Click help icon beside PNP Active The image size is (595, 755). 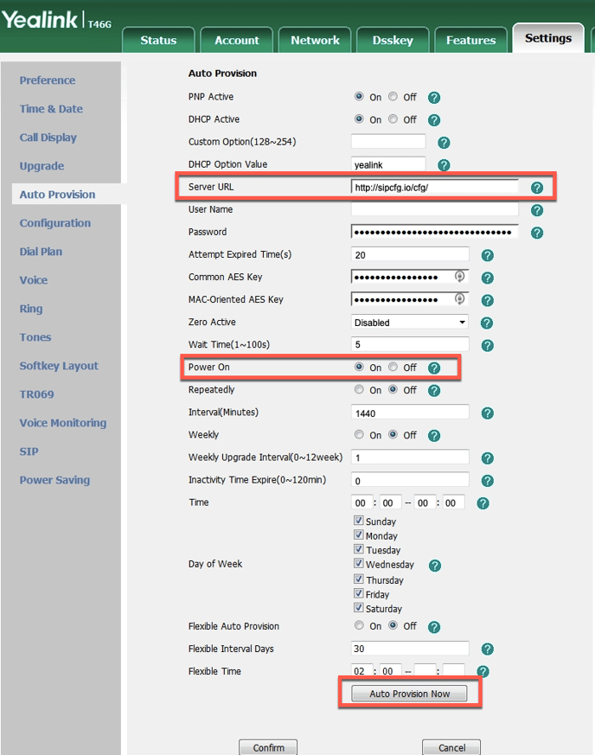click(x=434, y=98)
